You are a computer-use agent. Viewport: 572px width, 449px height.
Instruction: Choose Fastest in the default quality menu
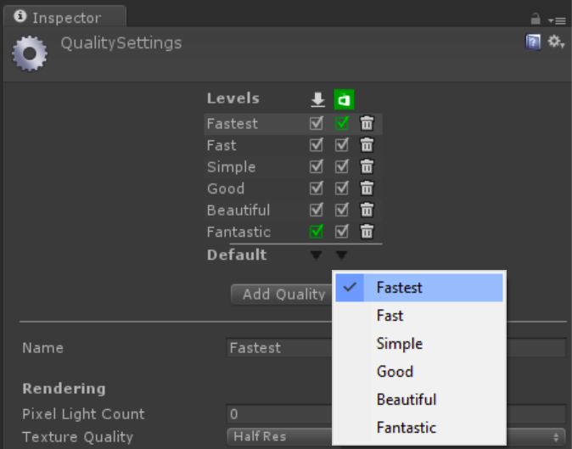(419, 288)
